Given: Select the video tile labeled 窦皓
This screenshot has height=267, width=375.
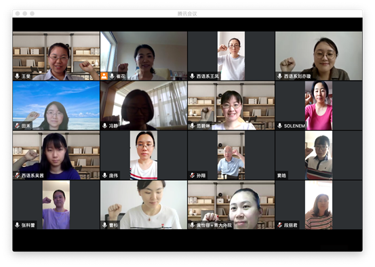Looking at the screenshot, I should pyautogui.click(x=319, y=155).
